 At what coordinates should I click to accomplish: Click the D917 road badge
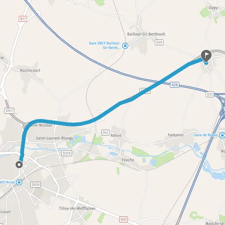pyautogui.click(x=9, y=111)
